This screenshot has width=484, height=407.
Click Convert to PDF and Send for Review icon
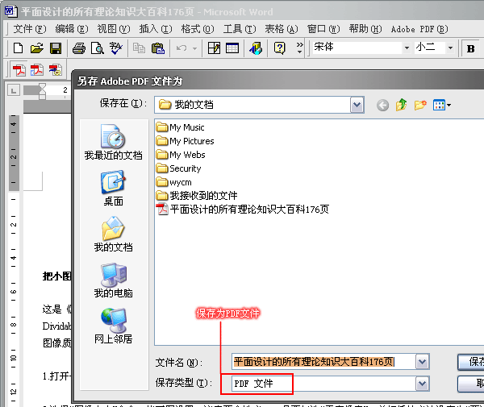(x=55, y=70)
